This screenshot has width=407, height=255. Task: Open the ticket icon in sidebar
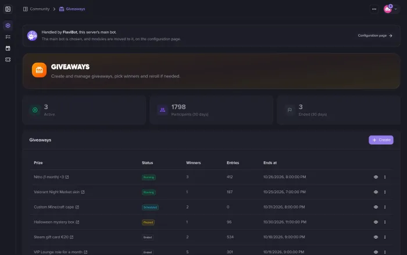(8, 60)
